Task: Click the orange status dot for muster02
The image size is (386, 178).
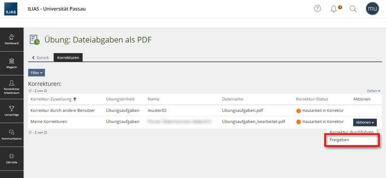Action: point(299,111)
